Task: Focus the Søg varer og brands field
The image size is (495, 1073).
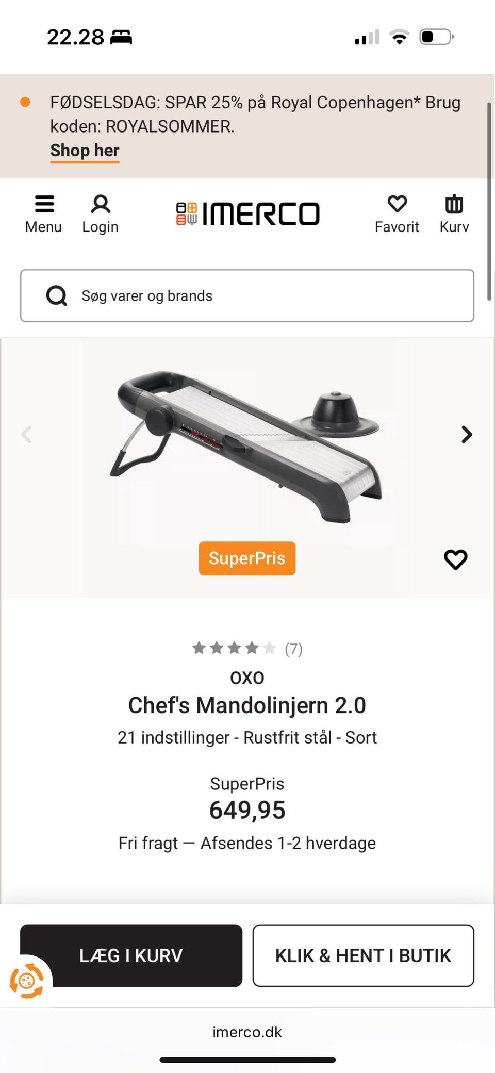Action: click(268, 296)
